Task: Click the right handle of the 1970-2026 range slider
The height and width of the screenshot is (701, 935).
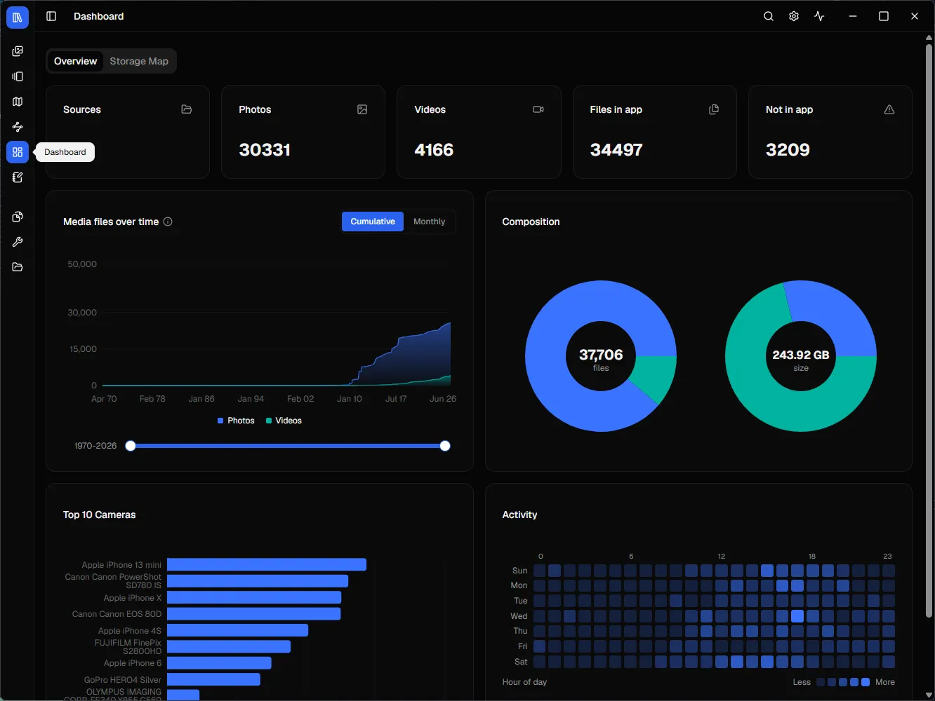Action: point(445,446)
